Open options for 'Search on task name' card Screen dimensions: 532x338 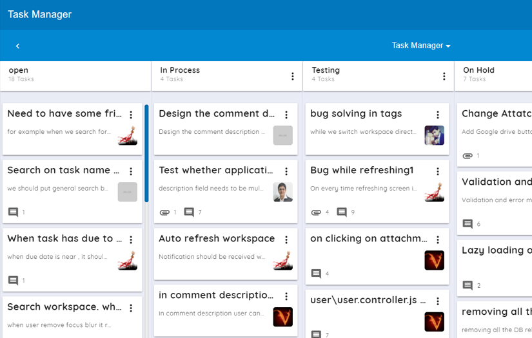point(131,171)
